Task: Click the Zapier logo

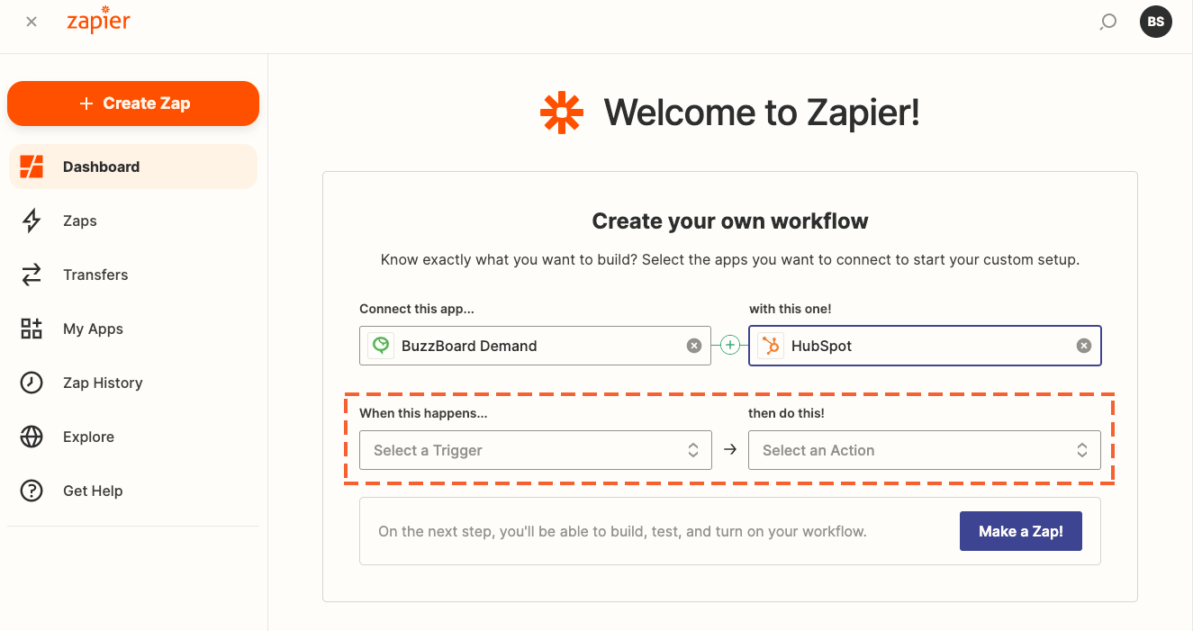Action: coord(98,21)
